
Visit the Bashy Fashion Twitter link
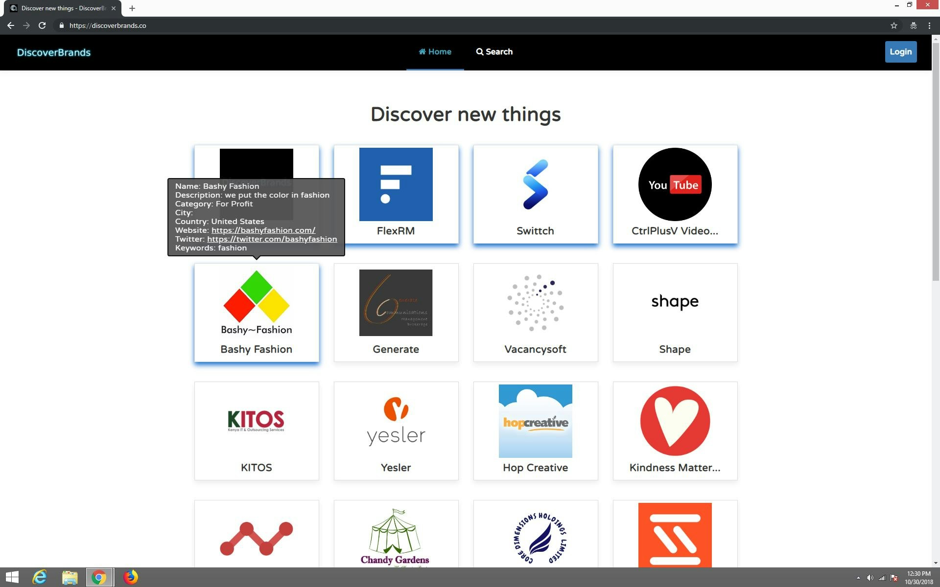tap(272, 239)
